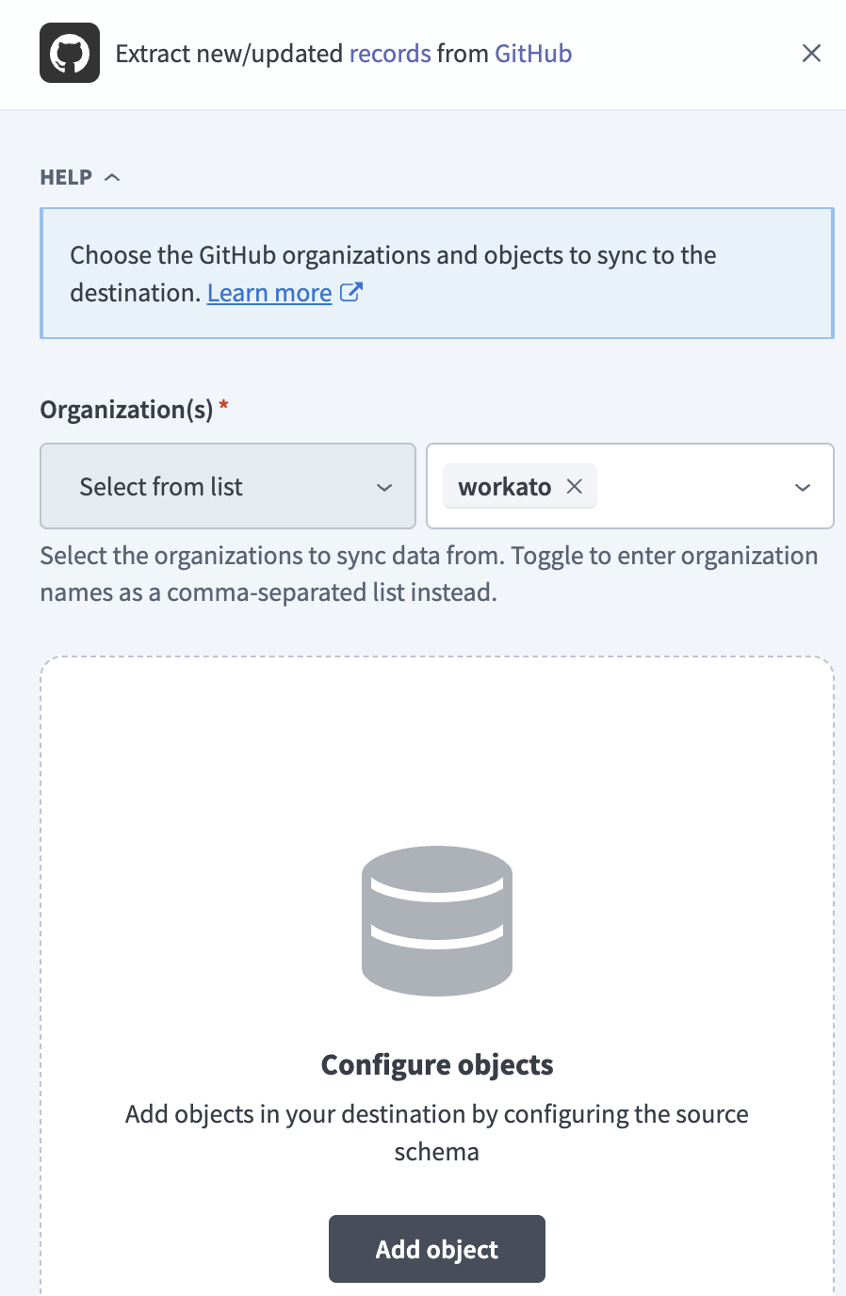
Task: Click the 'Add objects in your destination' description
Action: pos(437,1132)
